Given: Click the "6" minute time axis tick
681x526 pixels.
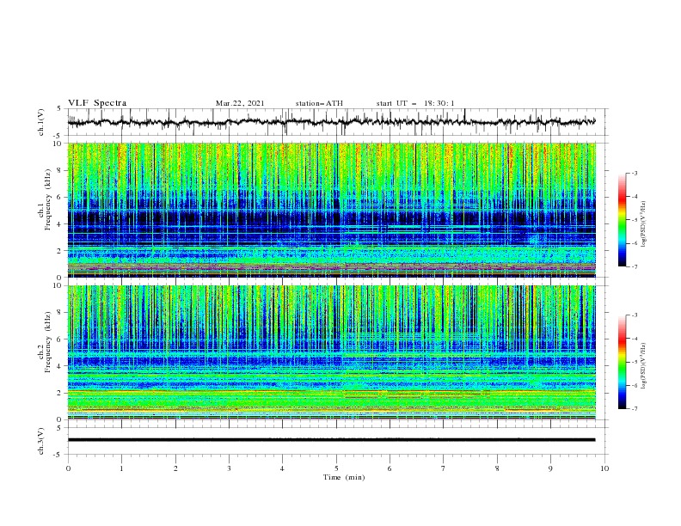Looking at the screenshot, I should [390, 468].
